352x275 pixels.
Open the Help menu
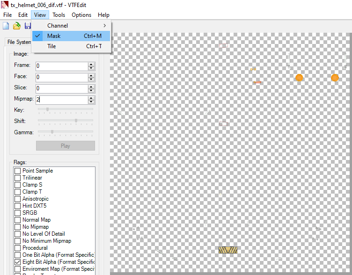pos(103,15)
